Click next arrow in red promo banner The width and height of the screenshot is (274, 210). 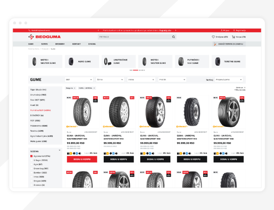(174, 31)
